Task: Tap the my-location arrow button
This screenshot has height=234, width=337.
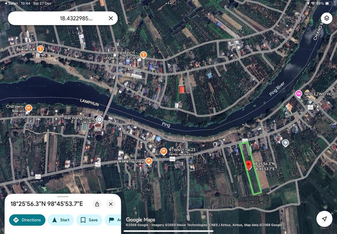Action: (324, 219)
